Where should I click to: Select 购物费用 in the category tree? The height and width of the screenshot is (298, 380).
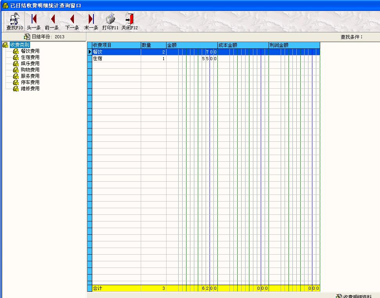pyautogui.click(x=30, y=70)
